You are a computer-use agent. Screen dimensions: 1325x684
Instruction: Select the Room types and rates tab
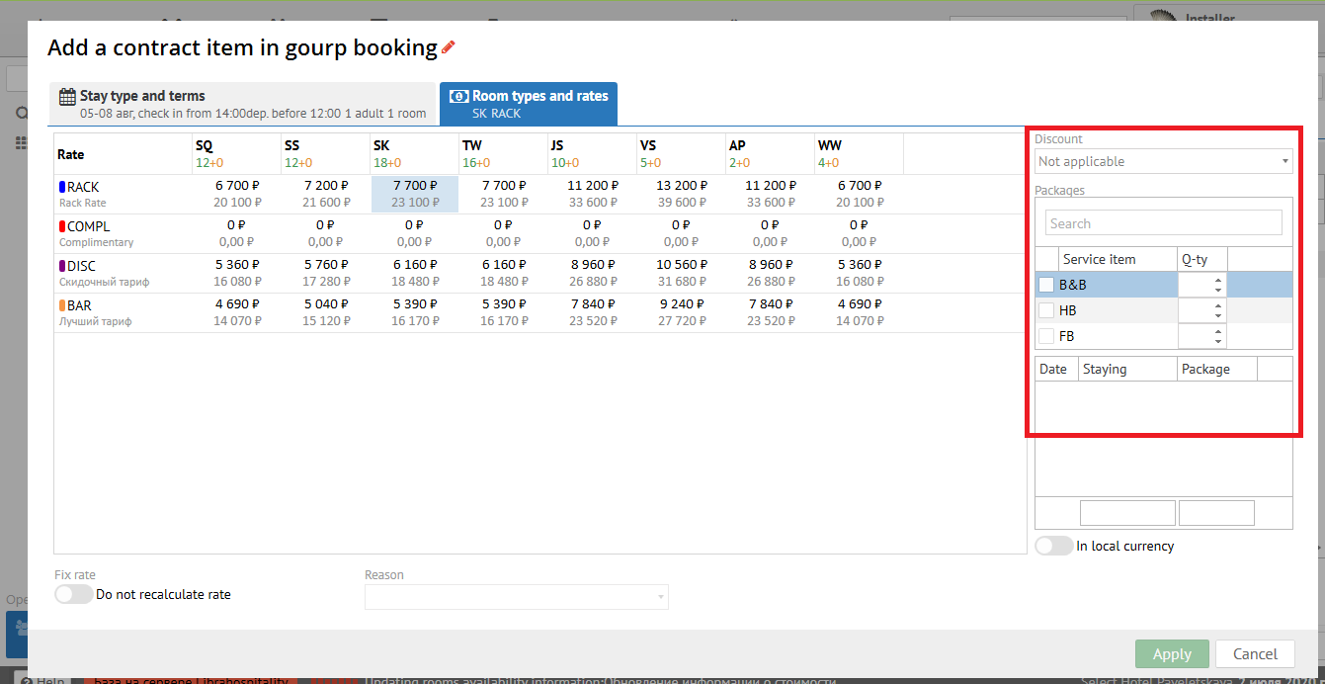click(x=529, y=104)
